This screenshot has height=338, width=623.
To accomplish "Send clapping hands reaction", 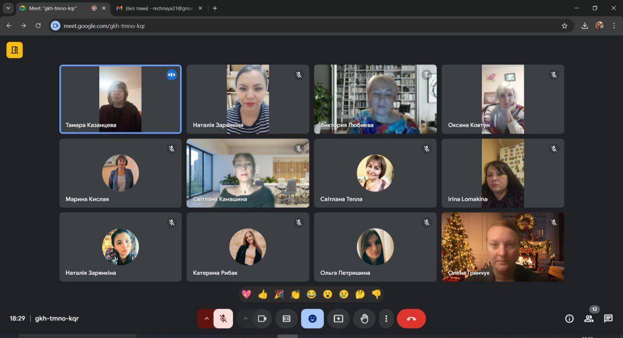I will [295, 294].
